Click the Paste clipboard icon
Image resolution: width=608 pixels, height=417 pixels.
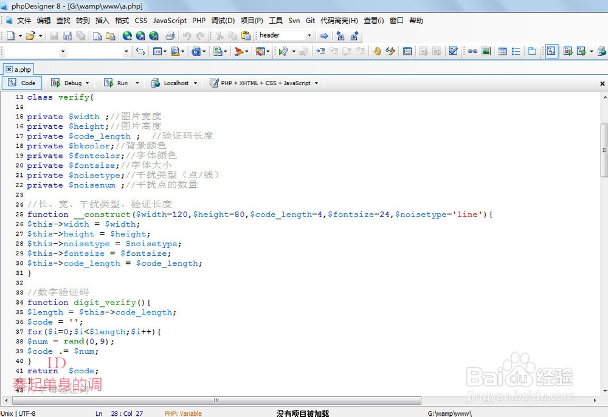click(x=246, y=36)
